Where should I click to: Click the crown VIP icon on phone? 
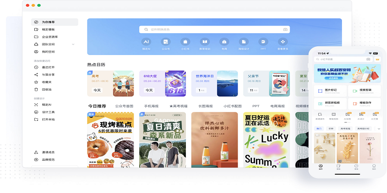coord(377,59)
